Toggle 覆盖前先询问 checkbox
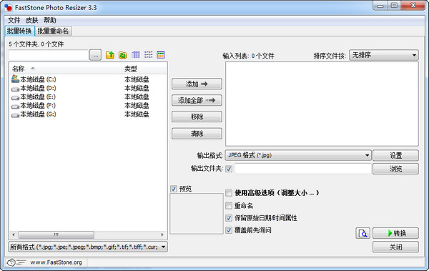 point(229,230)
